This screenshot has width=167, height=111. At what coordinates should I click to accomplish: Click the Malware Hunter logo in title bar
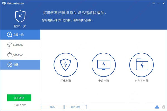tap(4, 3)
